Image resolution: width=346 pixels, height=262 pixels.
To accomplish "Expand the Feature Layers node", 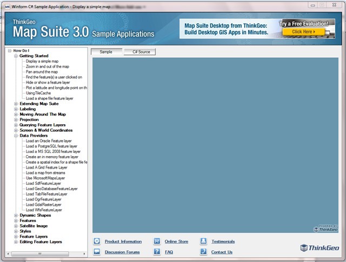I will tap(16, 237).
